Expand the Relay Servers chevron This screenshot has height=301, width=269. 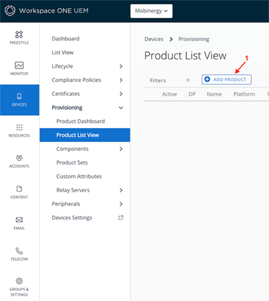pyautogui.click(x=121, y=191)
